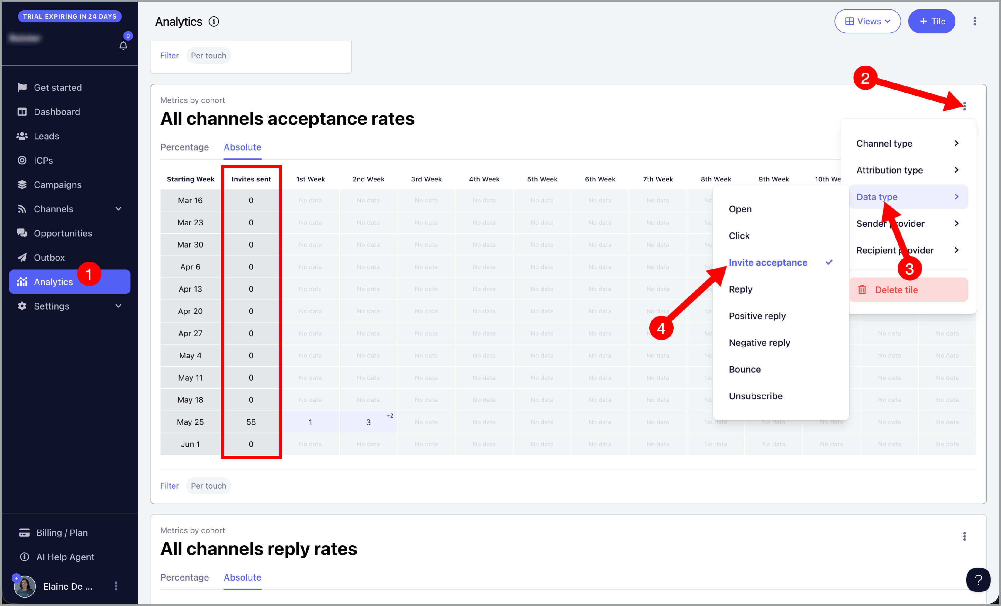Open the three-dot menu next to Elaine De
This screenshot has height=606, width=1001.
pos(116,586)
